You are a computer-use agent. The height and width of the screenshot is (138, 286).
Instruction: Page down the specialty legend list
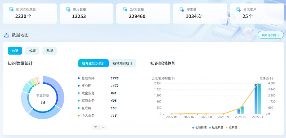tap(96, 127)
